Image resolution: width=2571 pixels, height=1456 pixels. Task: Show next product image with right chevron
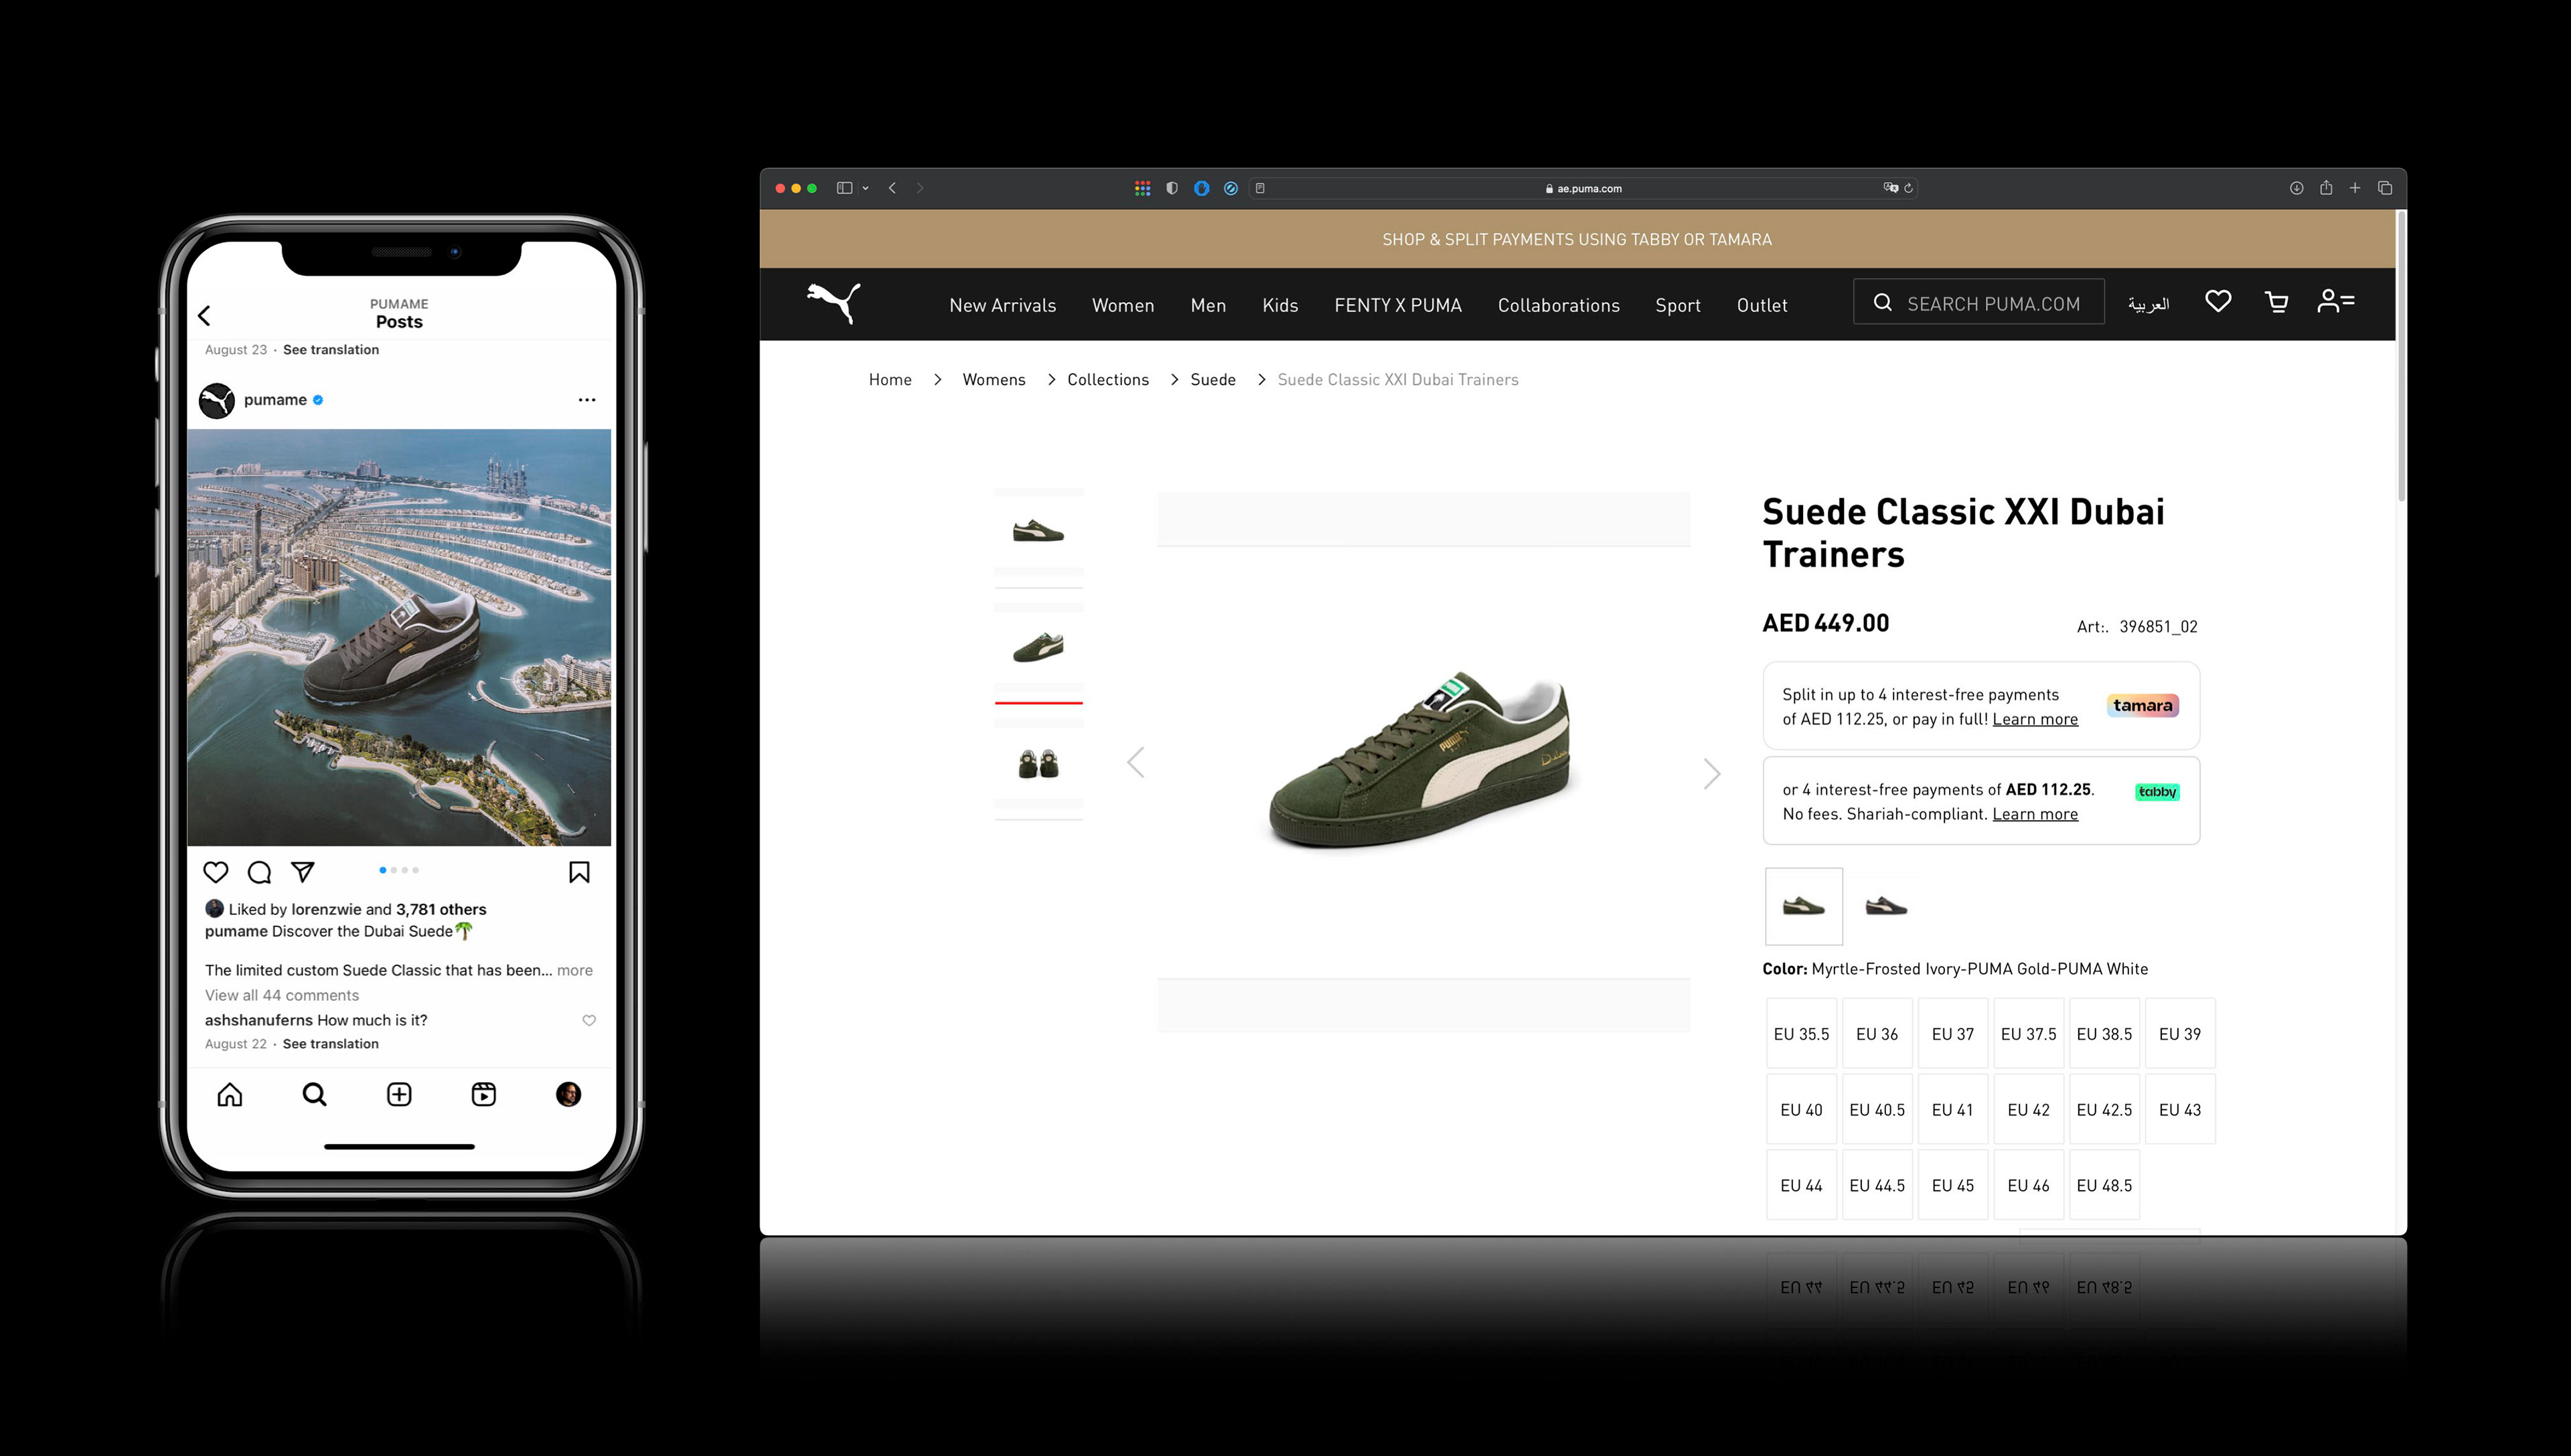click(1712, 773)
